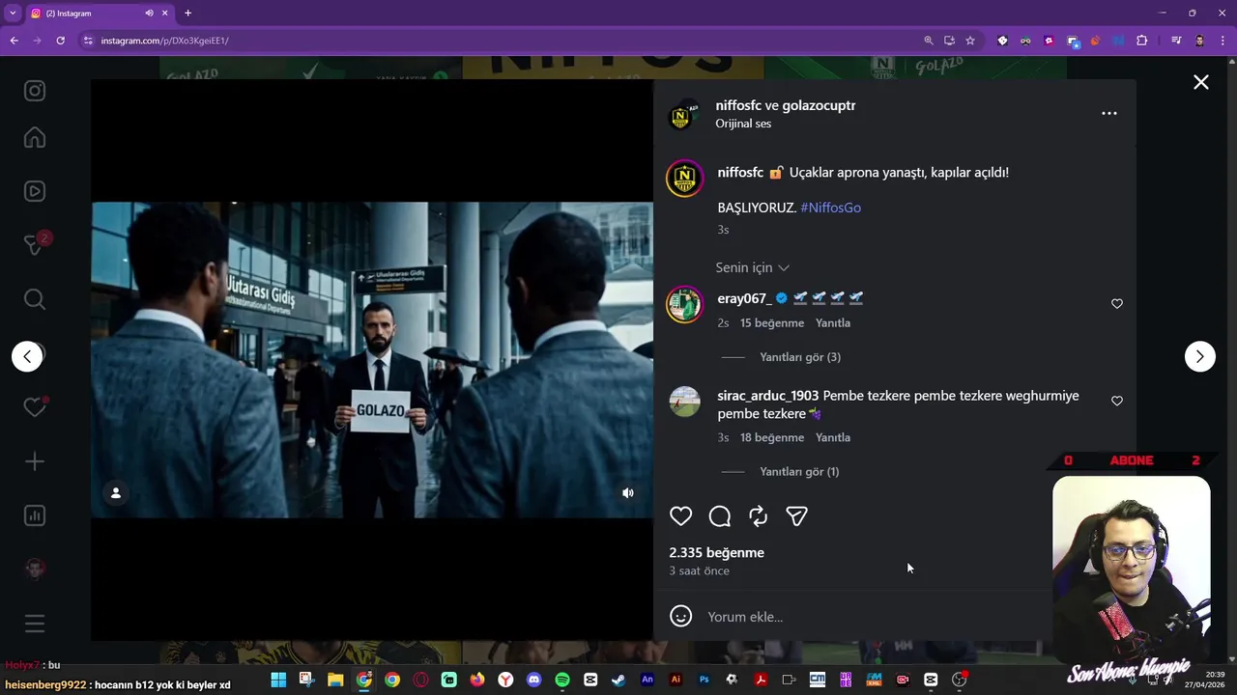The image size is (1237, 695).
Task: Click the post video area
Action: tap(372, 360)
